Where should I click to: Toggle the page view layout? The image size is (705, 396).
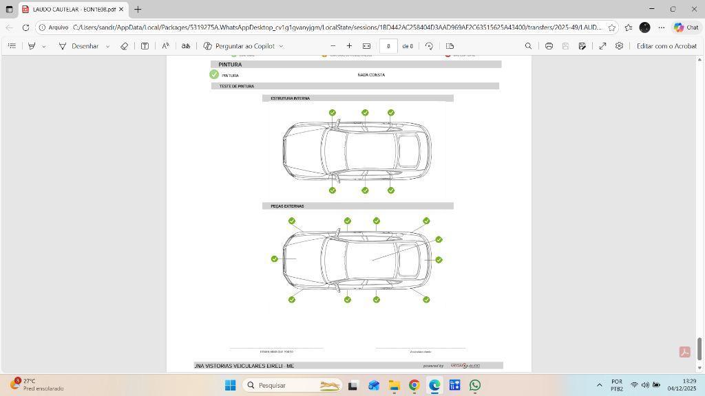450,46
